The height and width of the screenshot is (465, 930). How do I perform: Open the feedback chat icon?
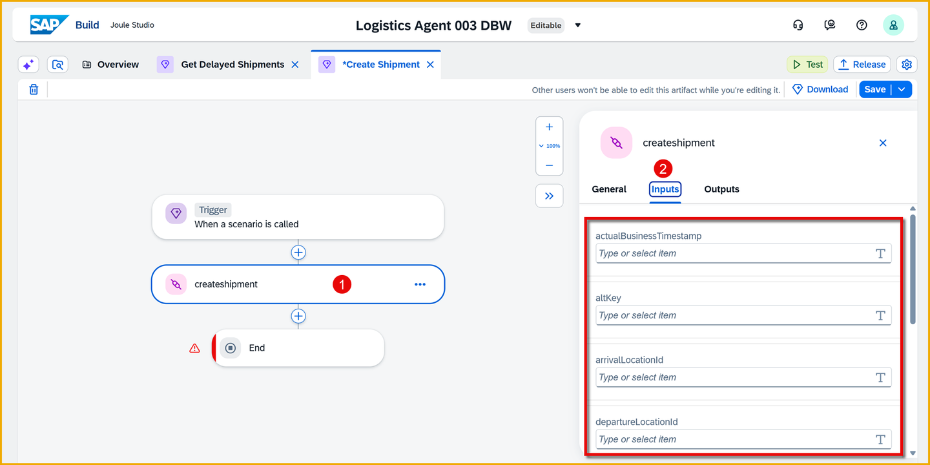[x=830, y=25]
